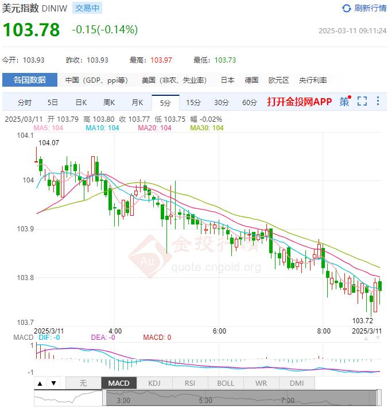Click the MA20: 104 legend label

click(154, 127)
